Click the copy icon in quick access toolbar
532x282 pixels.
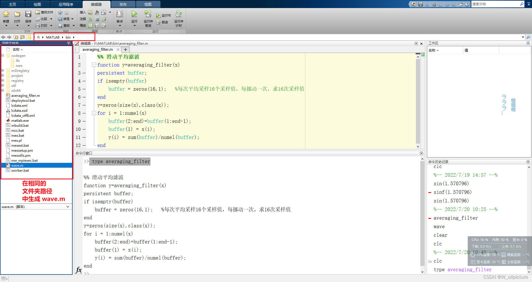coord(434,4)
